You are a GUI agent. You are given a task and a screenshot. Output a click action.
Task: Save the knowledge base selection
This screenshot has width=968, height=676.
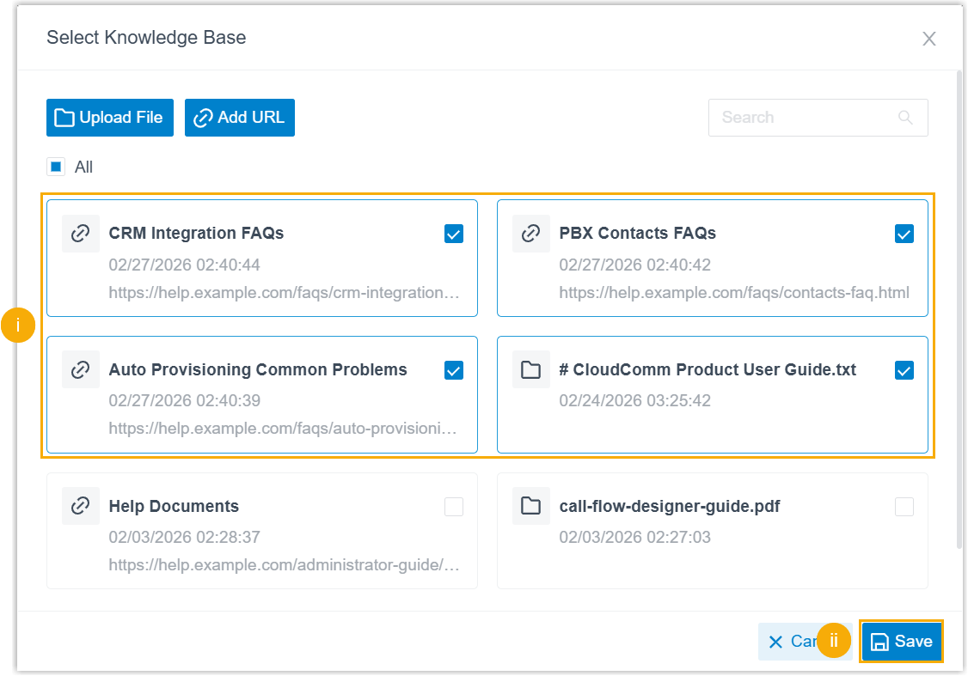tap(902, 642)
